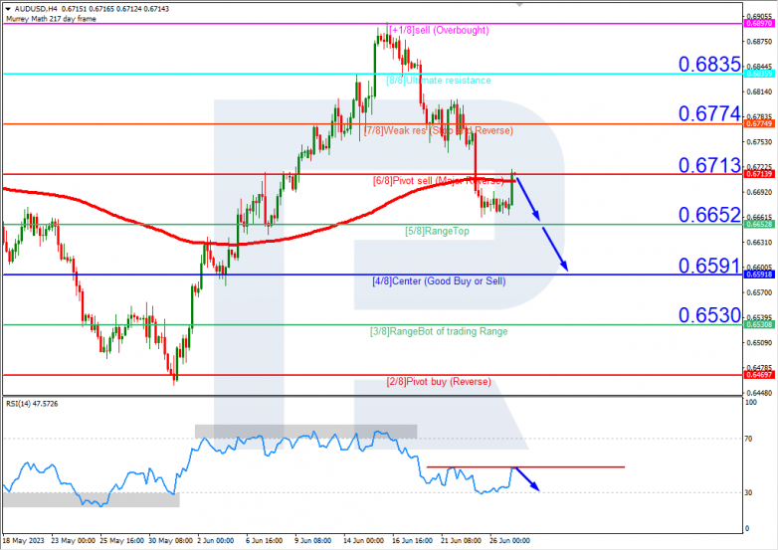
Task: Click the 6 Jun 16:00 time label
Action: click(265, 541)
